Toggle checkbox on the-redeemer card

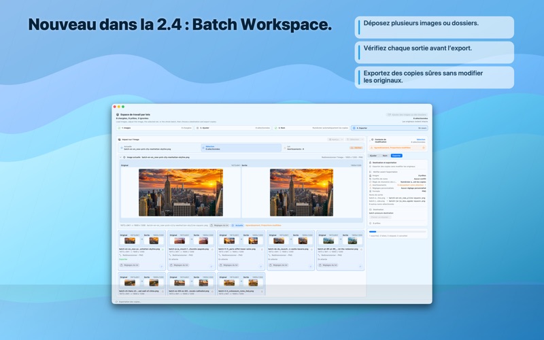pyautogui.click(x=360, y=267)
